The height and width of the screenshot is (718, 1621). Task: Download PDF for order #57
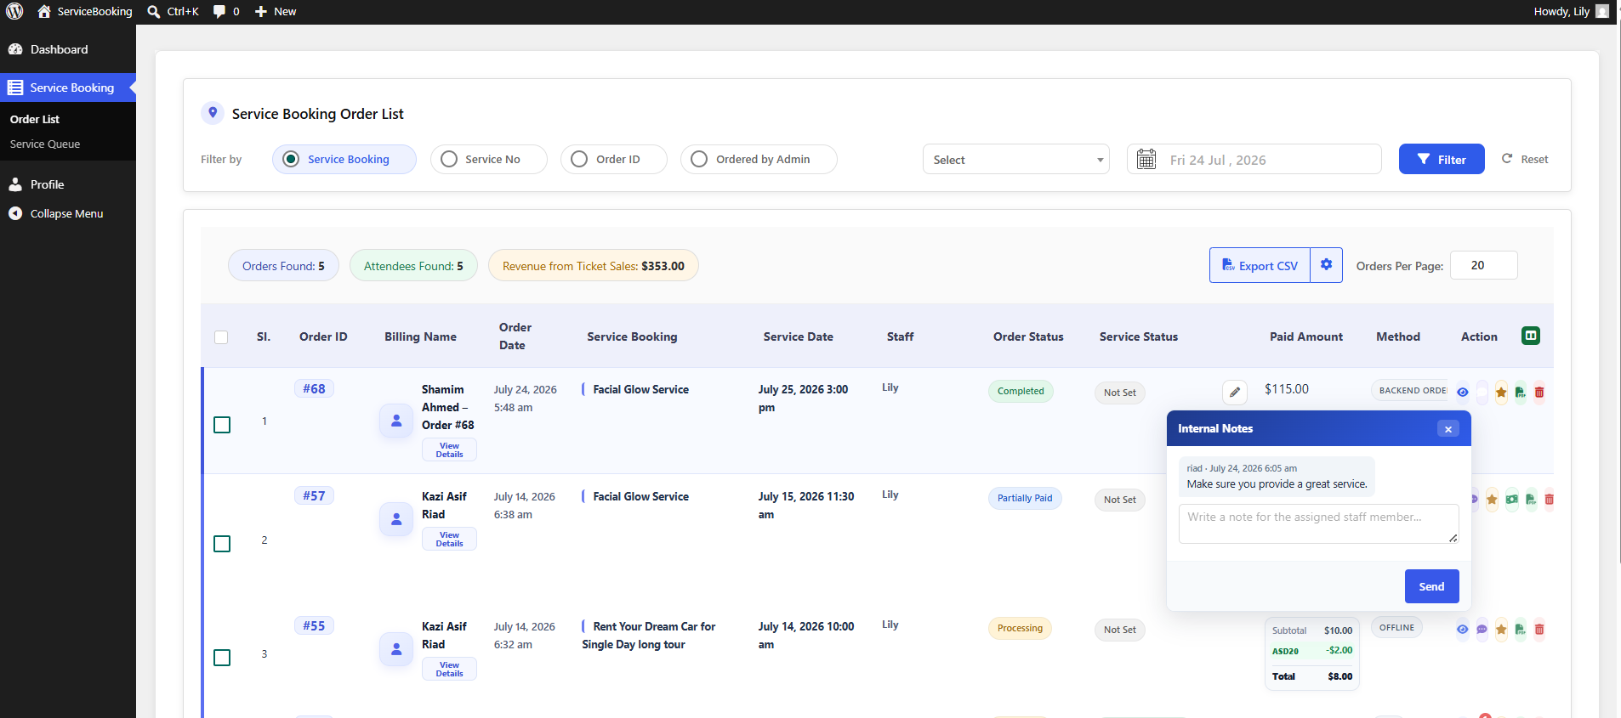pyautogui.click(x=1530, y=499)
